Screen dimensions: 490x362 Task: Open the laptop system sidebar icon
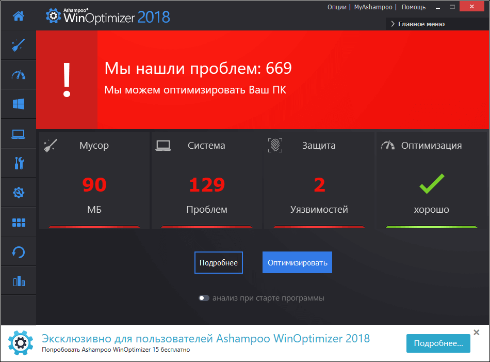click(19, 134)
